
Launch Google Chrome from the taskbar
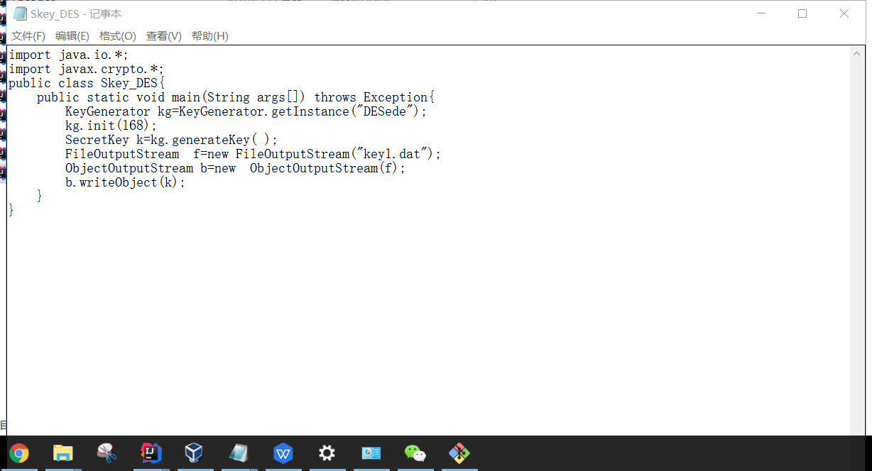point(19,453)
